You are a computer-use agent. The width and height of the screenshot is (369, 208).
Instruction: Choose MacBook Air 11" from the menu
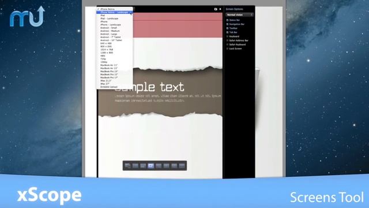pos(115,65)
